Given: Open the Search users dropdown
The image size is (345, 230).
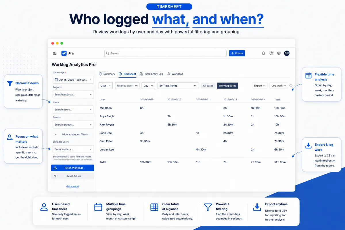Looking at the screenshot, I should point(73,110).
